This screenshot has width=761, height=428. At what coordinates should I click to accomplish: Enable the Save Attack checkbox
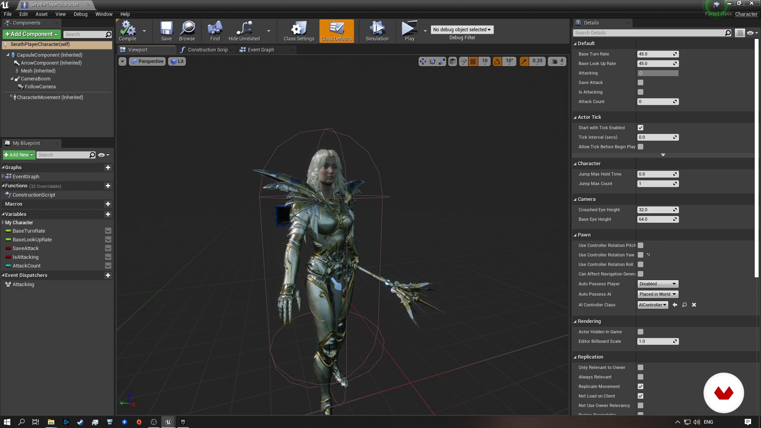coord(641,83)
